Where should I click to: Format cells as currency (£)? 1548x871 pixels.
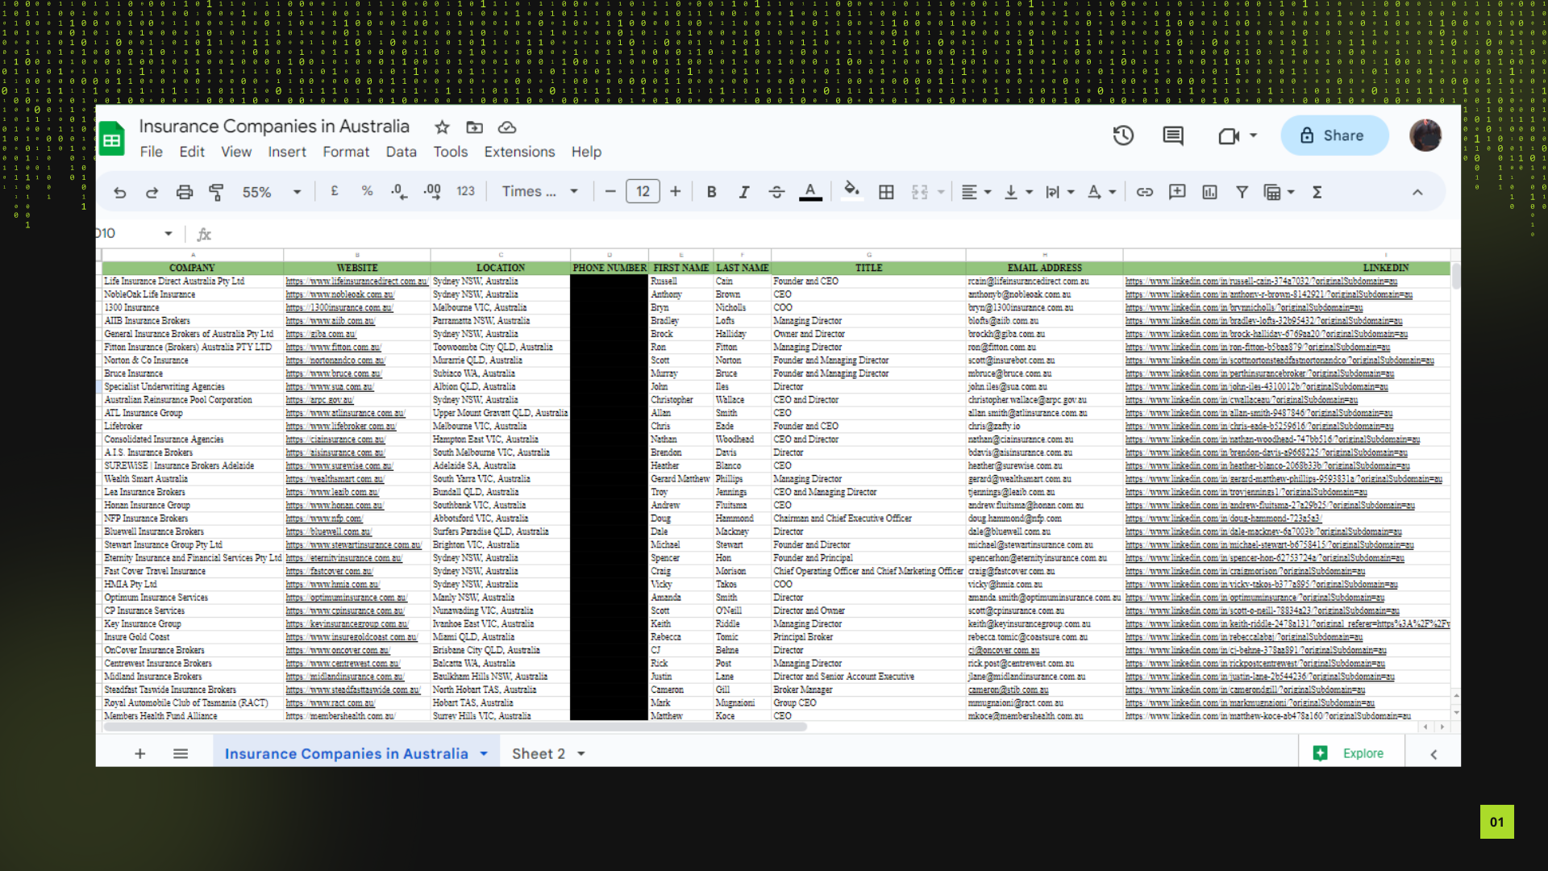click(x=335, y=191)
